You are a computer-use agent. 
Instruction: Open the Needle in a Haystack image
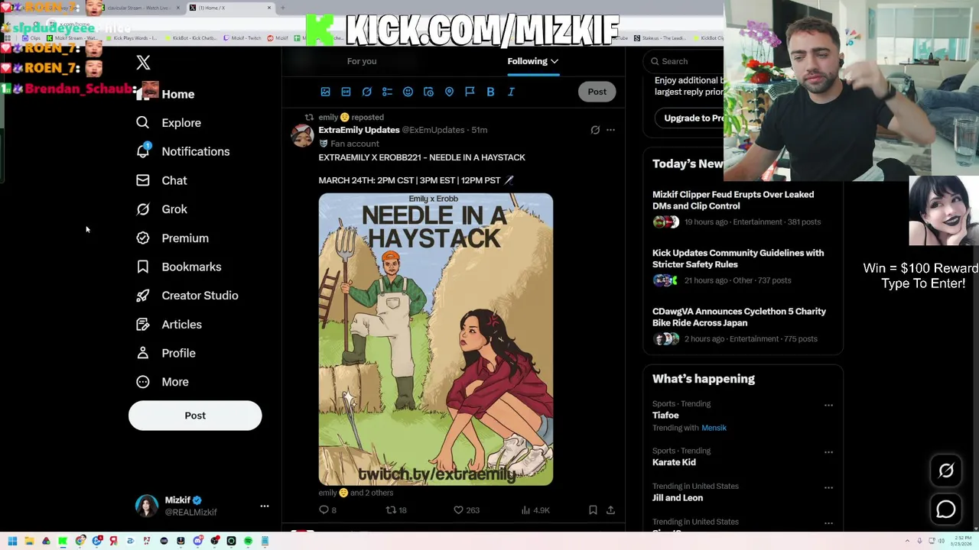pyautogui.click(x=436, y=339)
